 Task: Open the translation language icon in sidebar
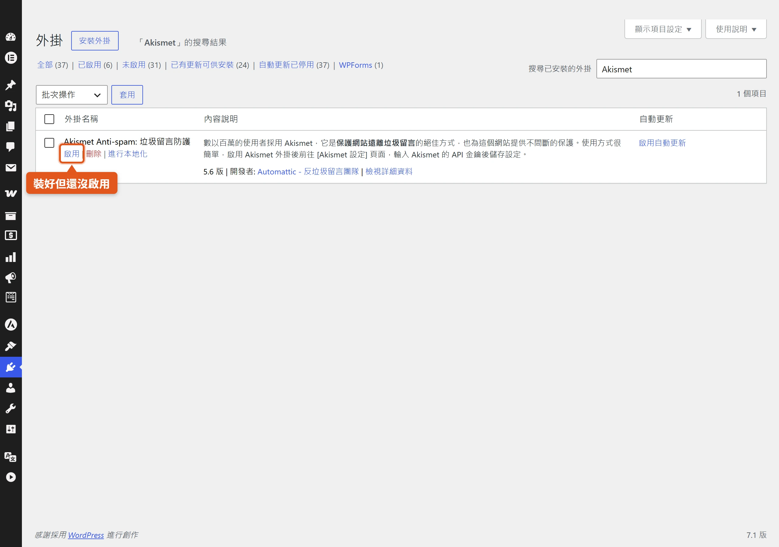pyautogui.click(x=11, y=456)
